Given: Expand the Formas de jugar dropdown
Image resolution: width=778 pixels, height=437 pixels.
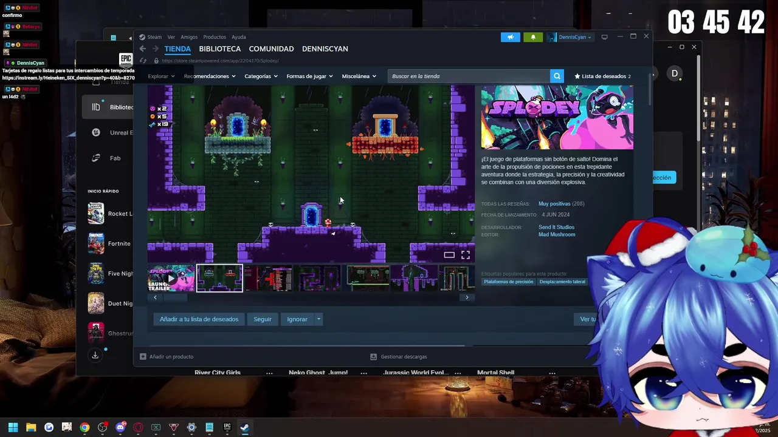Looking at the screenshot, I should click(x=309, y=76).
